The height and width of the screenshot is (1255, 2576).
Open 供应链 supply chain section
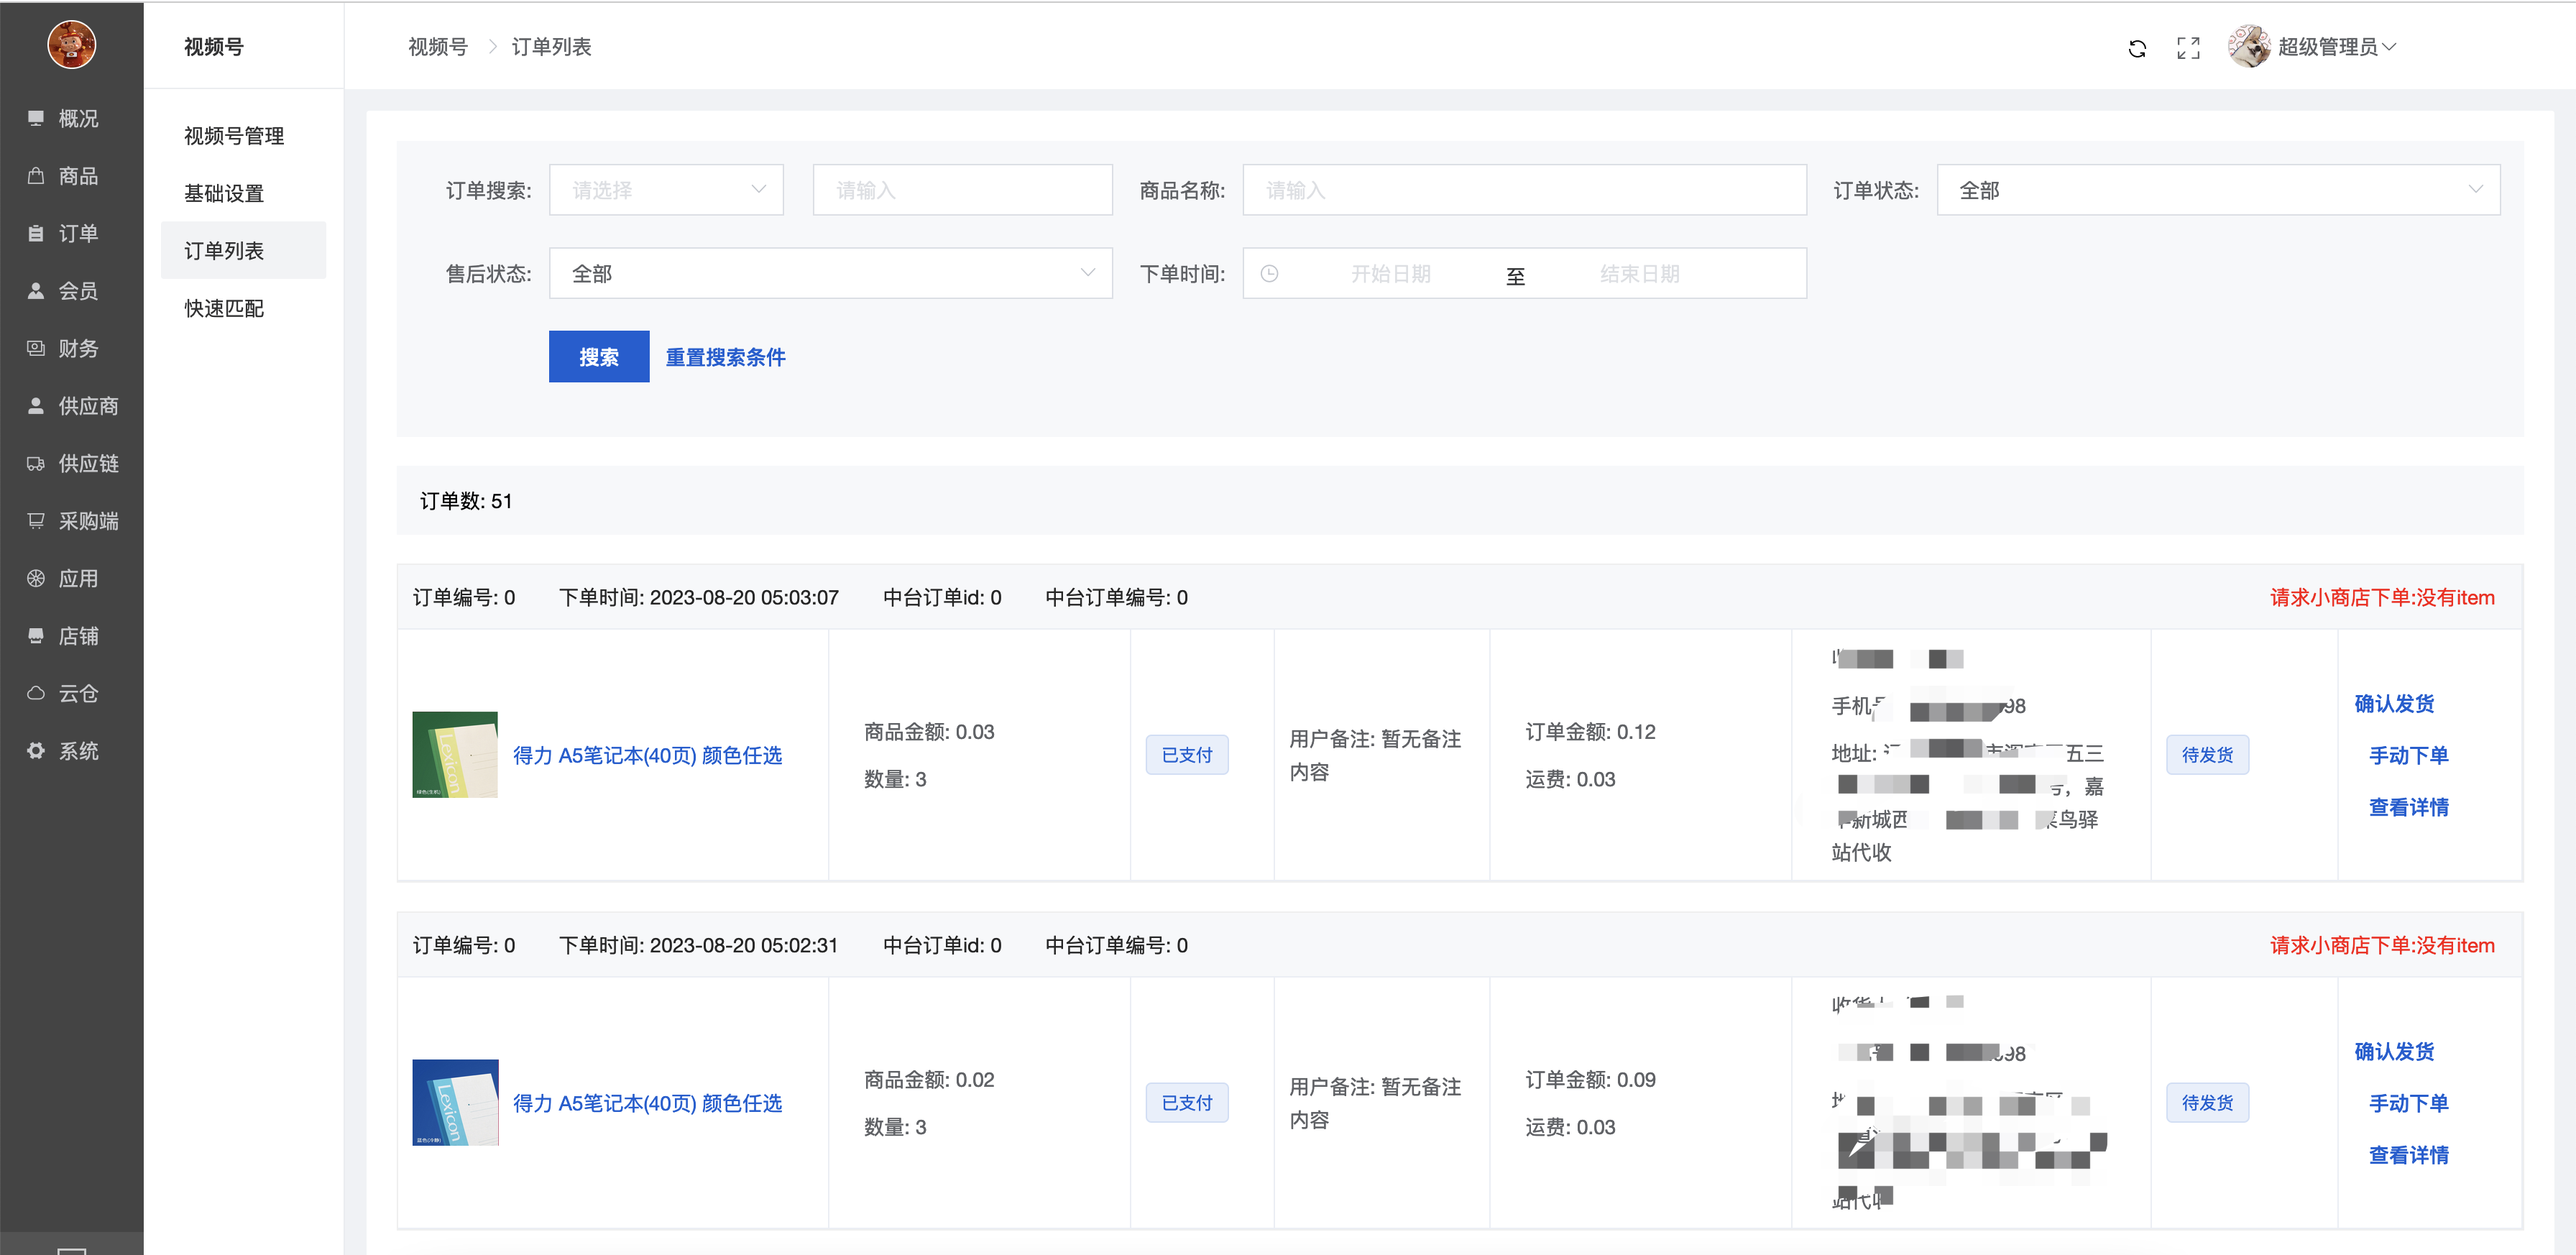87,464
